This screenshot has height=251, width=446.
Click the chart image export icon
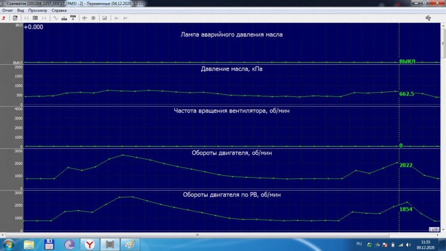[x=105, y=18]
